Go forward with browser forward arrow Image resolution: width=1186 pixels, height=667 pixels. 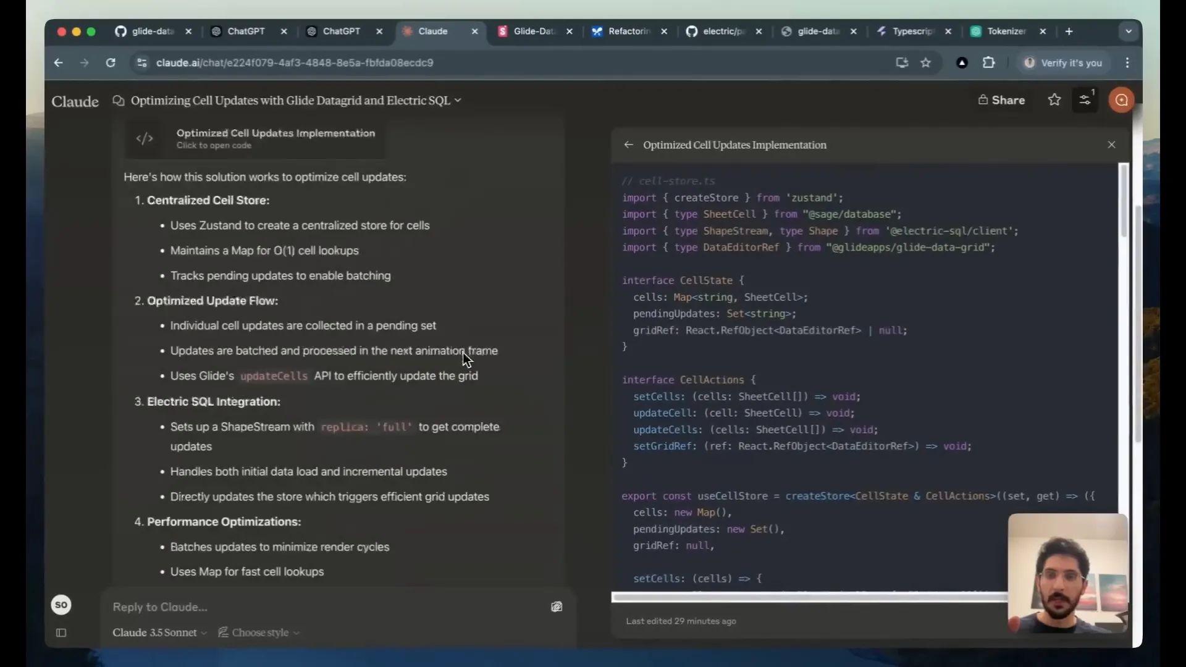click(85, 62)
